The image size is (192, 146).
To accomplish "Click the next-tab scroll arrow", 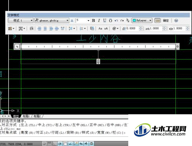I will pyautogui.click(x=5, y=116).
